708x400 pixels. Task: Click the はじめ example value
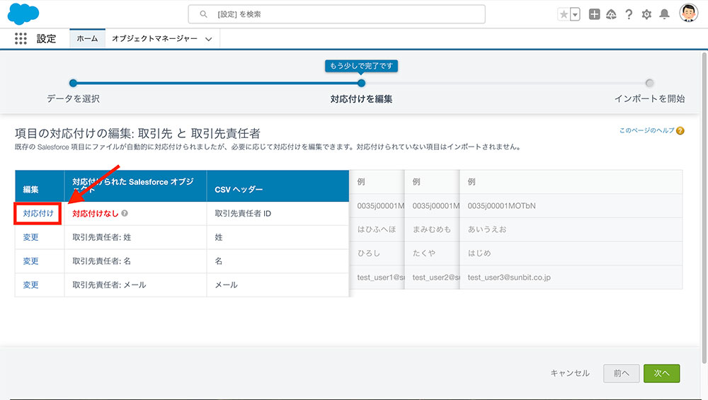(479, 253)
